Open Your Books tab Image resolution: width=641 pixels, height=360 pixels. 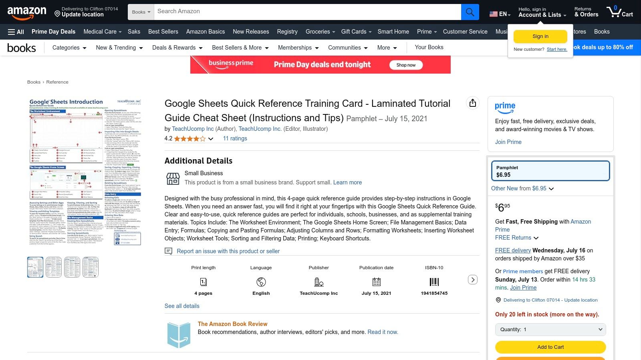(x=429, y=47)
